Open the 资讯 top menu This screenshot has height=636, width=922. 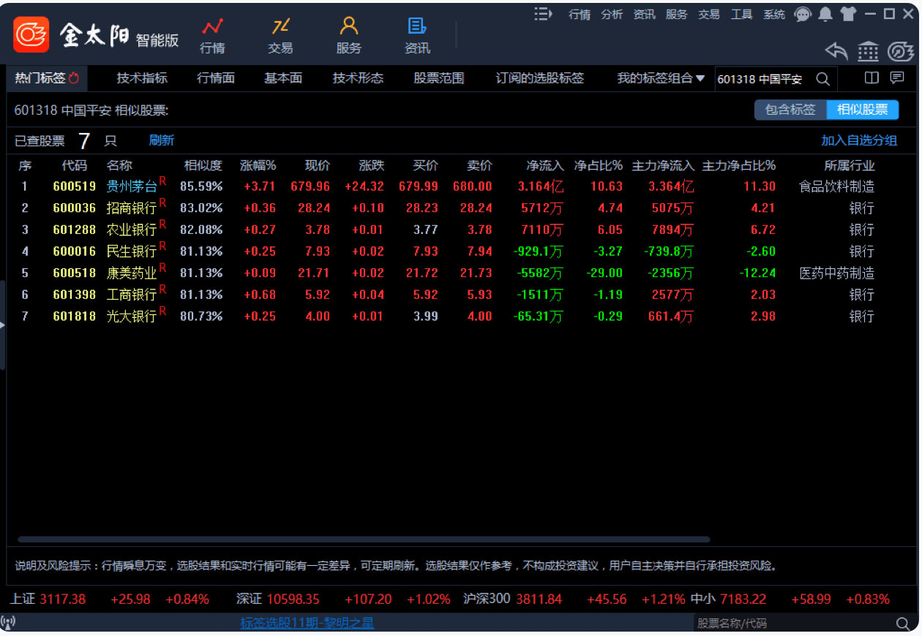[645, 15]
